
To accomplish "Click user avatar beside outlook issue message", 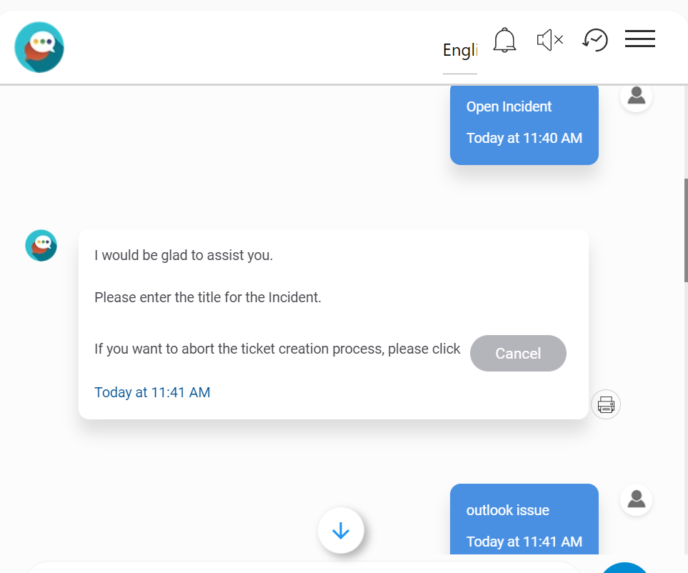I will (x=636, y=499).
